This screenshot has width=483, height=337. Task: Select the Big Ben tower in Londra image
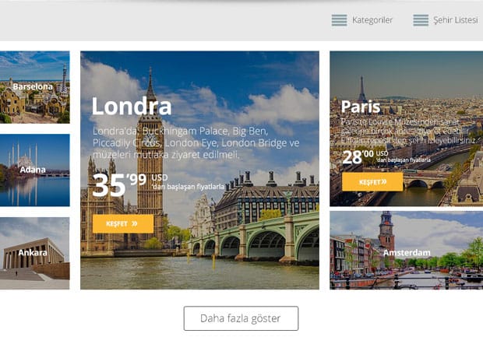click(x=150, y=160)
